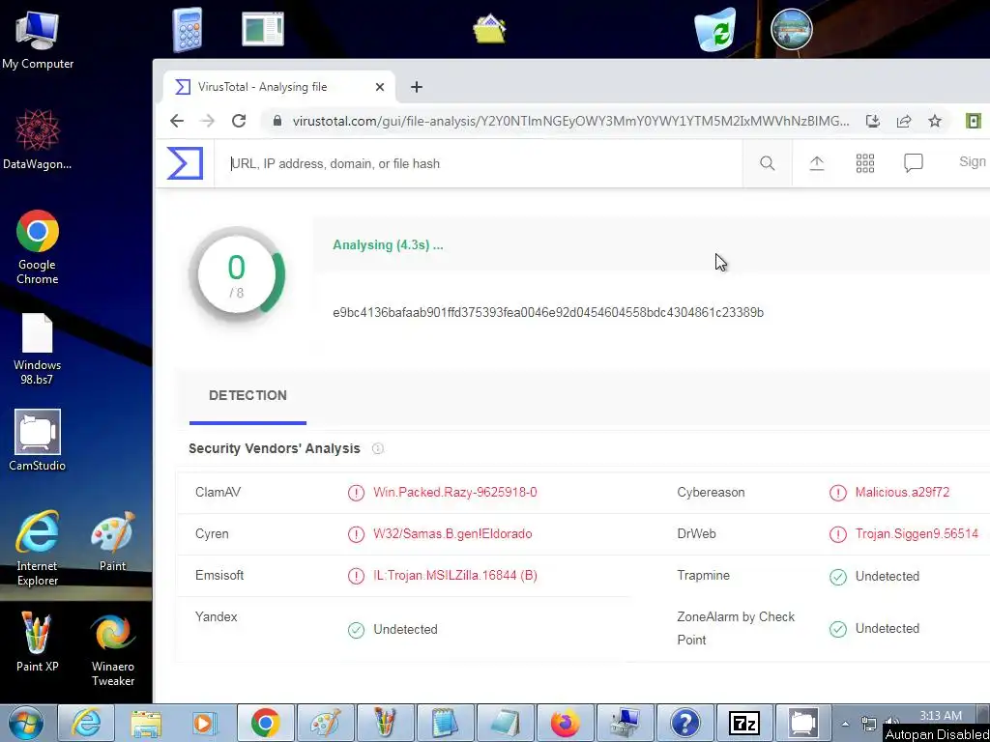Click the Analysing (4.3s) status text
This screenshot has width=990, height=742.
coord(388,244)
